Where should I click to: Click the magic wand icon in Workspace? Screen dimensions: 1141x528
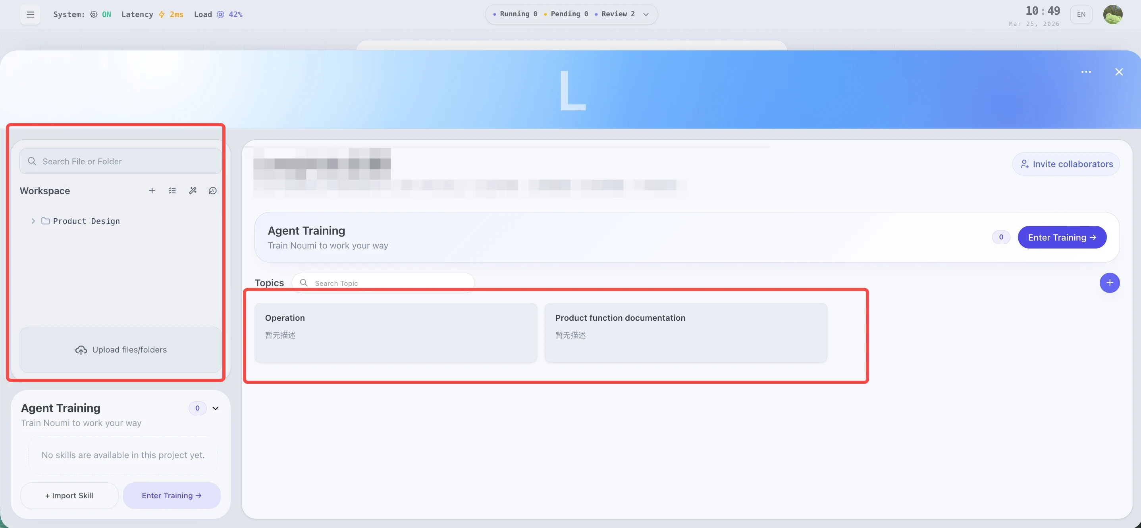(193, 191)
